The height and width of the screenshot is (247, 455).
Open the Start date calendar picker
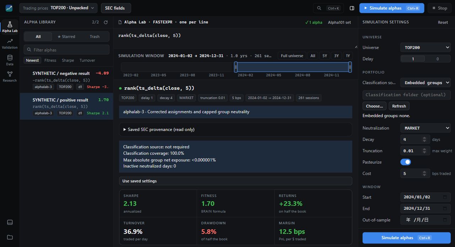point(445,197)
